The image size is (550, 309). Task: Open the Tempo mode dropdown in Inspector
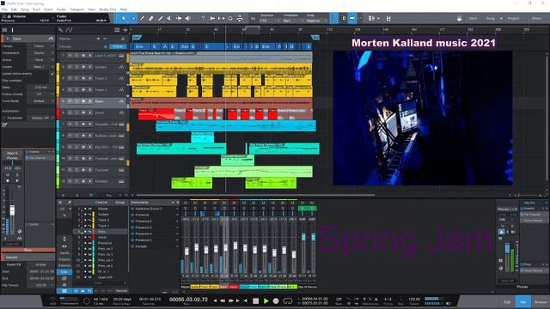40,46
